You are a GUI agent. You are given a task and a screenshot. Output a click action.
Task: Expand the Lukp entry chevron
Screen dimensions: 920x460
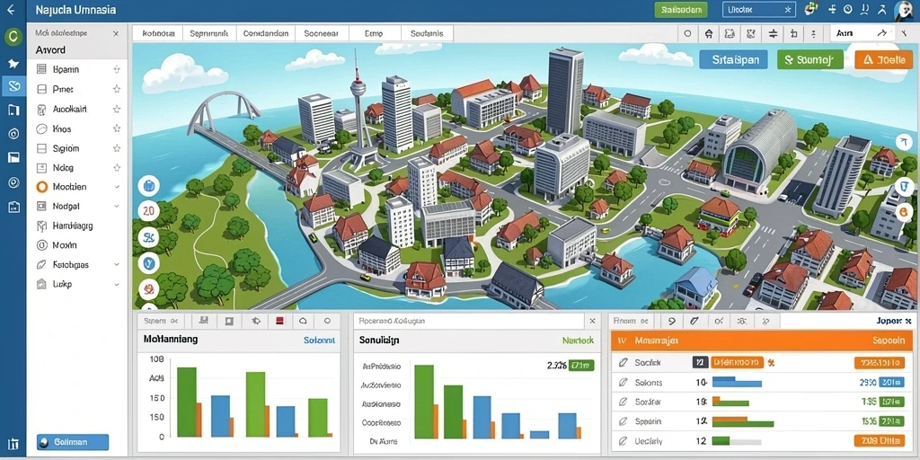coord(117,284)
